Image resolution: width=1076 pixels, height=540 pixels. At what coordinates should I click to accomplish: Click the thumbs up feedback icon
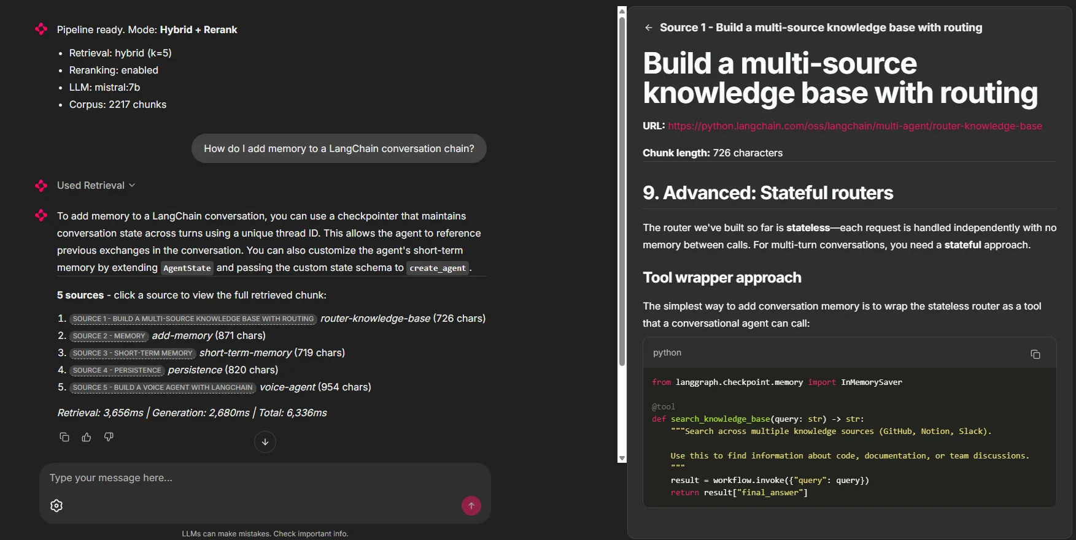[87, 437]
